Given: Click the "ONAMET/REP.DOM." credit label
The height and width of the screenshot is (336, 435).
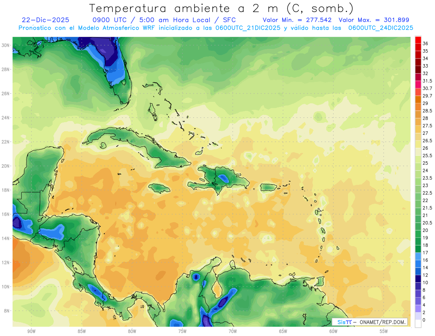Looking at the screenshot, I should pos(382,322).
